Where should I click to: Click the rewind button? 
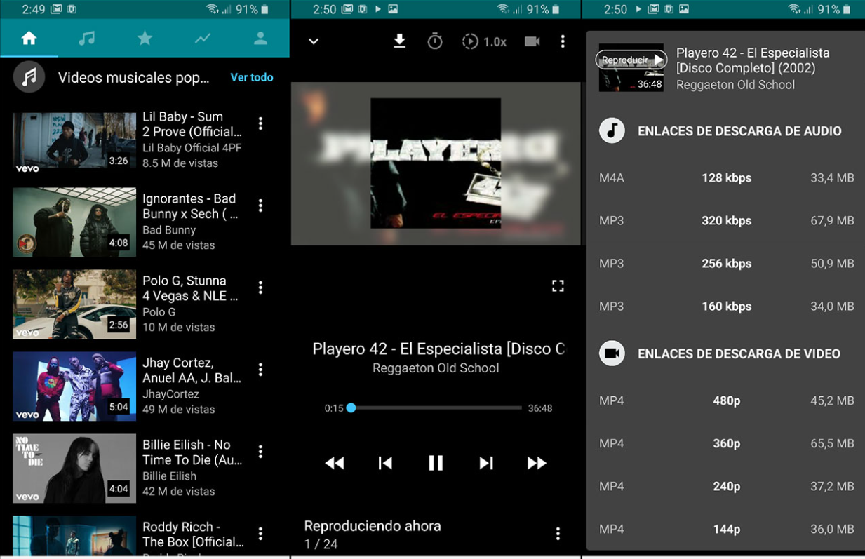coord(335,463)
